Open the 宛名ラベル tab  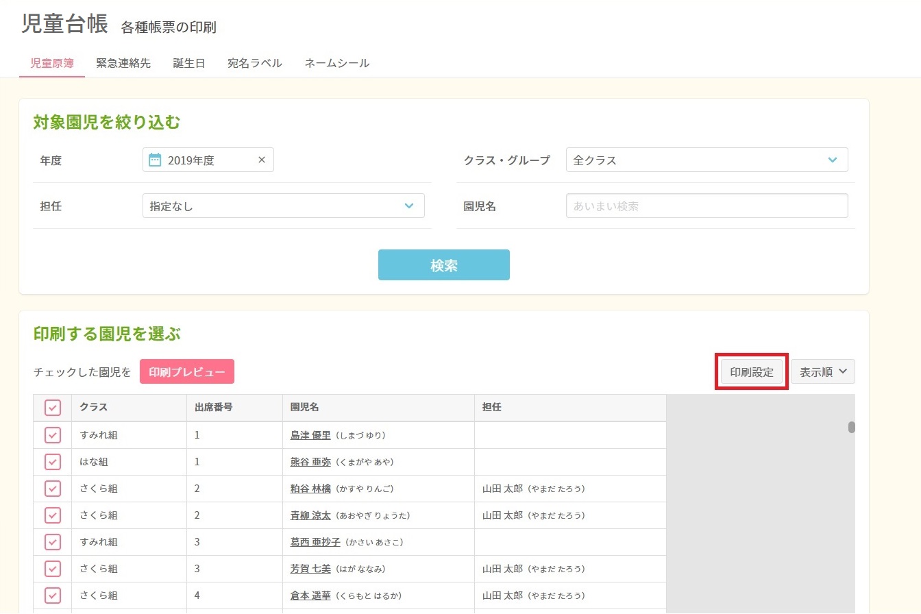tap(255, 63)
